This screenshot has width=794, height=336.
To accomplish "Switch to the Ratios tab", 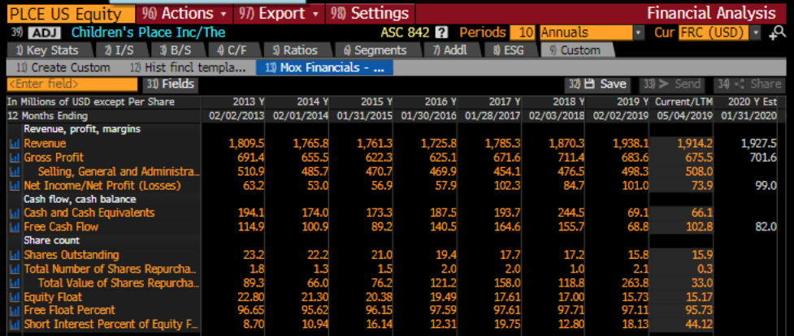I will pyautogui.click(x=295, y=50).
